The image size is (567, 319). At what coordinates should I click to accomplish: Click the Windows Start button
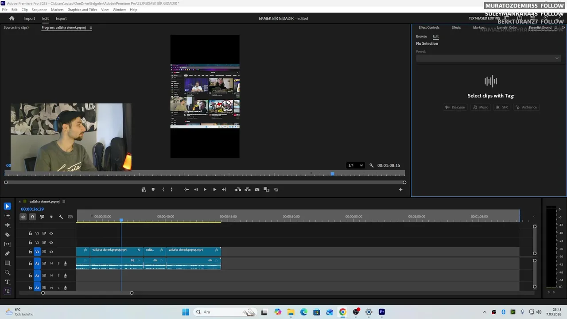[186, 312]
